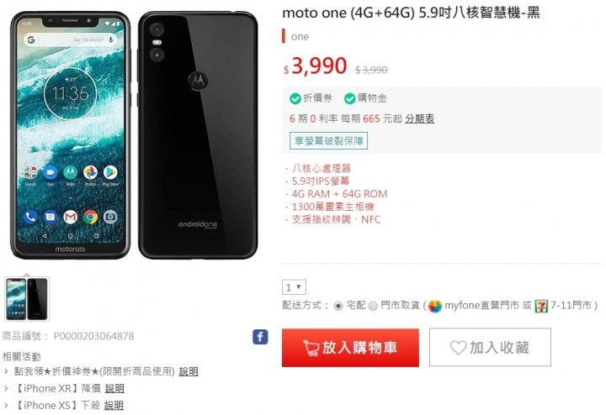Click the Motorola logo on phone back
The height and width of the screenshot is (415, 606).
point(198,80)
